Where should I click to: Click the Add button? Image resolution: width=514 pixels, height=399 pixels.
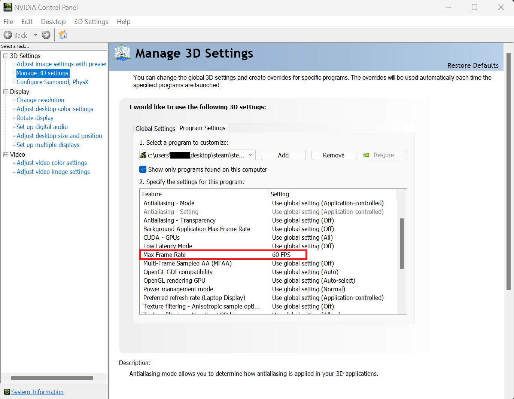tap(283, 155)
